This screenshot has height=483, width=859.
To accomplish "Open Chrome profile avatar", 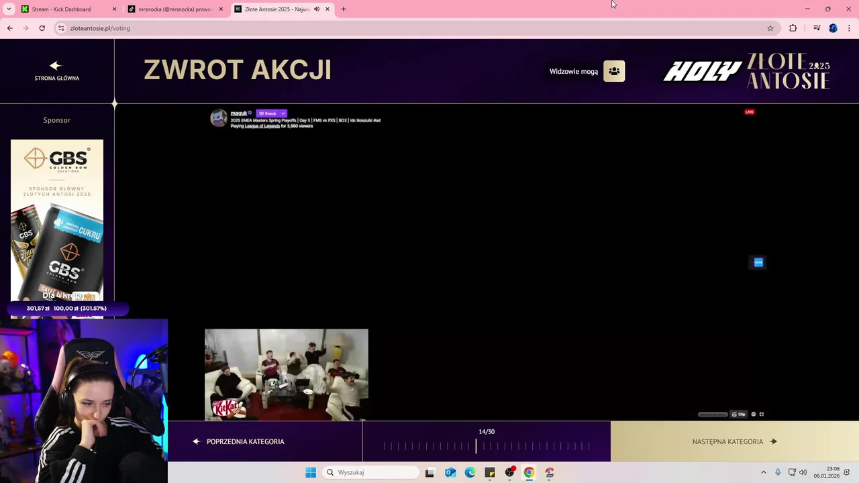I will pyautogui.click(x=833, y=28).
